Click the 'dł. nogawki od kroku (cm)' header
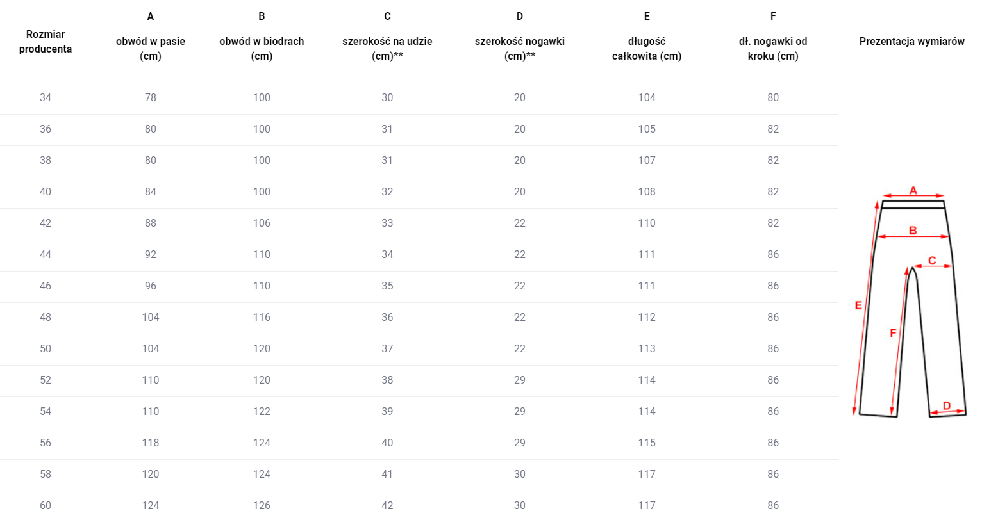982x520 pixels. tap(773, 49)
